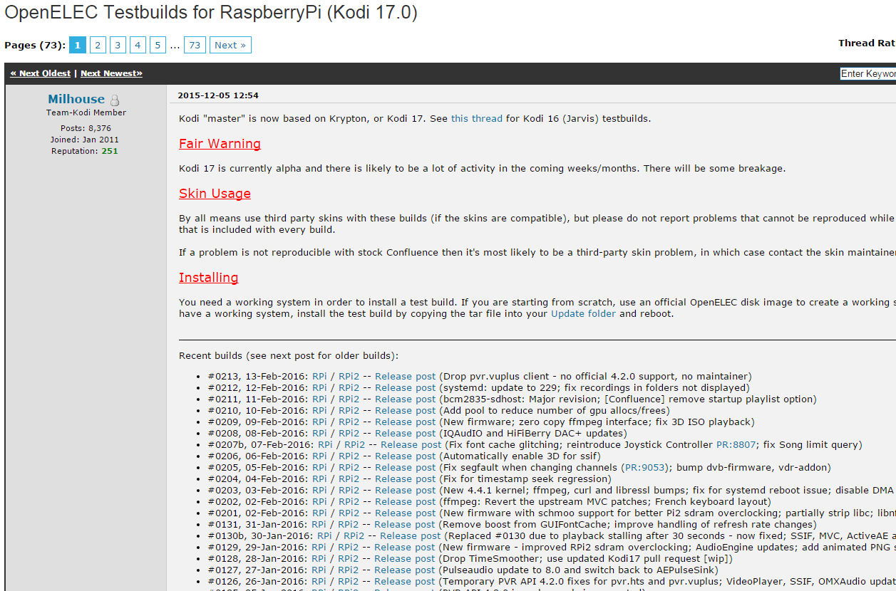The height and width of the screenshot is (591, 896).
Task: Open Release post for build #0205
Action: coord(405,467)
